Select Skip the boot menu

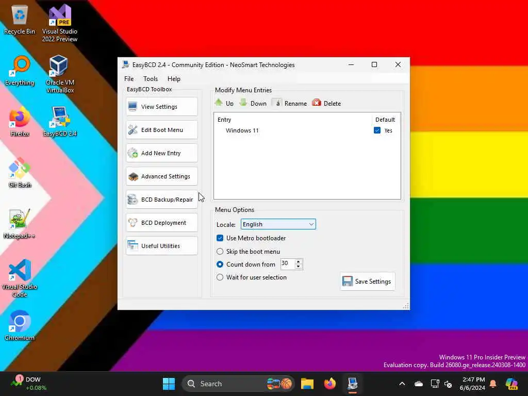tap(220, 252)
